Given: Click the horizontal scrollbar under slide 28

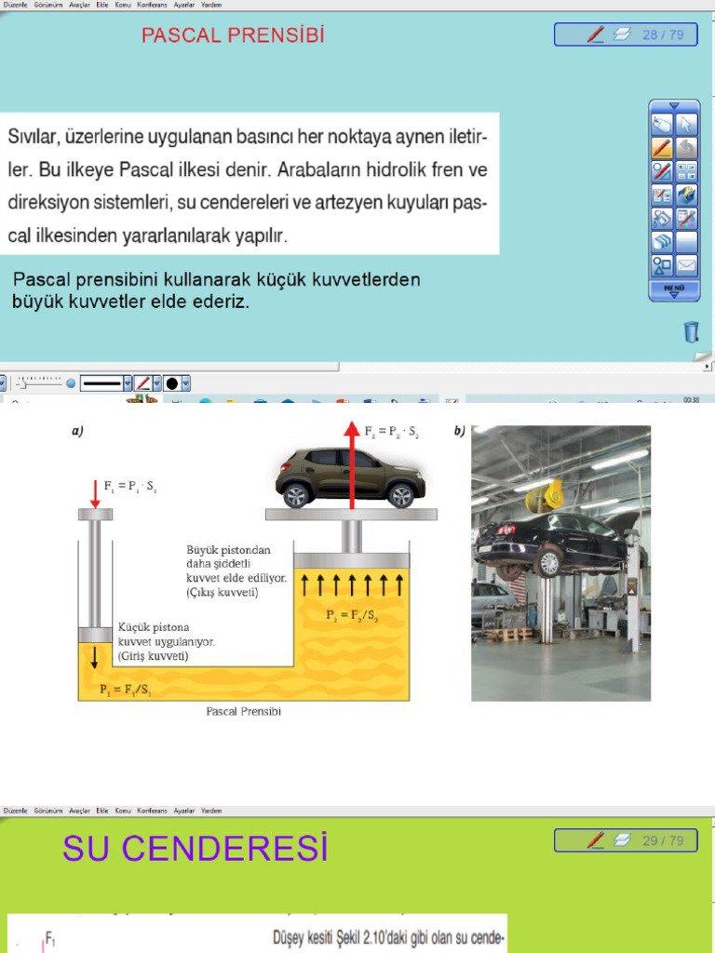Looking at the screenshot, I should (169, 367).
